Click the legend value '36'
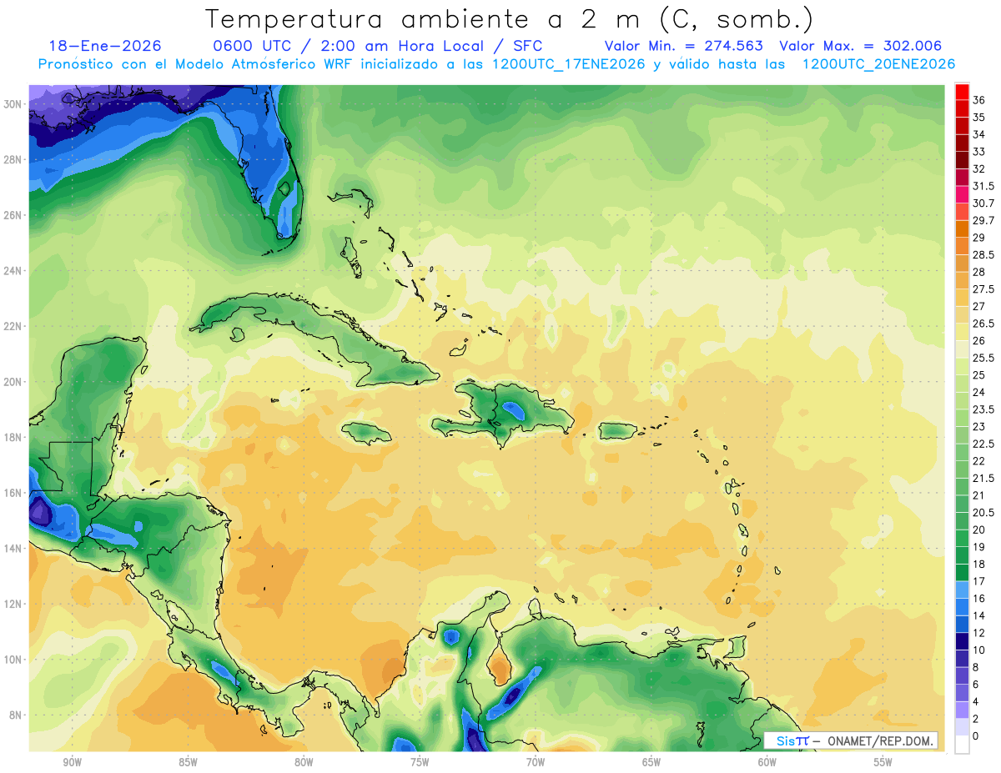This screenshot has width=1001, height=773. 979,100
